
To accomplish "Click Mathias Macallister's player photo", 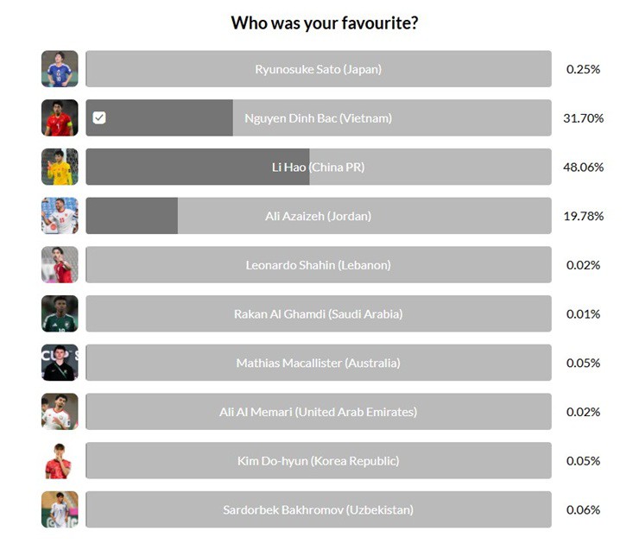I will tap(60, 363).
